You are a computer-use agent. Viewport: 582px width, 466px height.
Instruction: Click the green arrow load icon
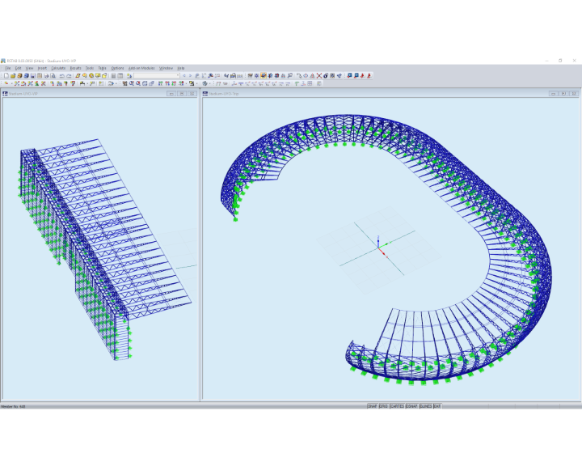pyautogui.click(x=66, y=83)
